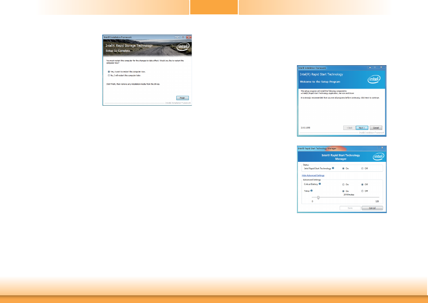428x303 pixels.
Task: Turn Intel Rapid Start Technology status On
Action: (x=343, y=169)
